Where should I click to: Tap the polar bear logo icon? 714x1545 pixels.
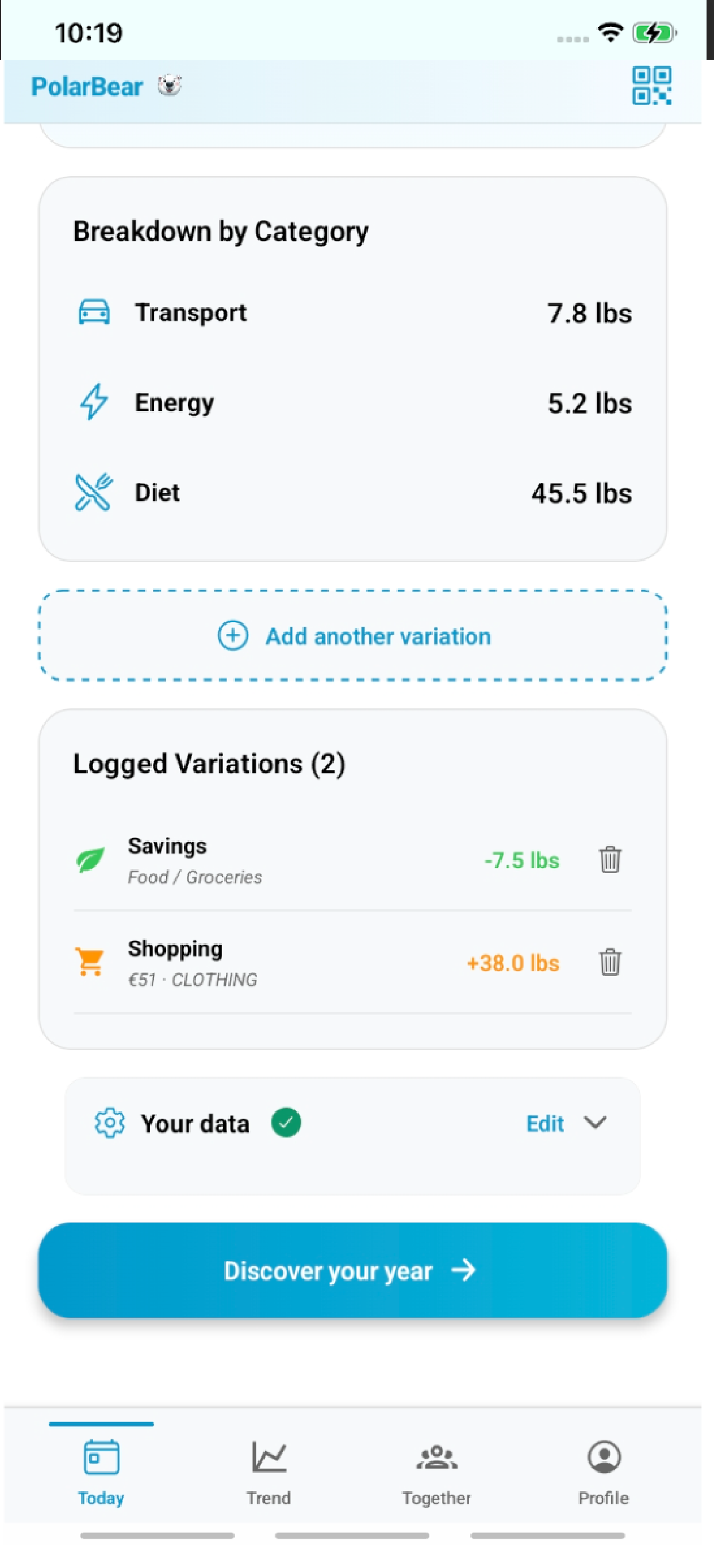click(x=170, y=86)
